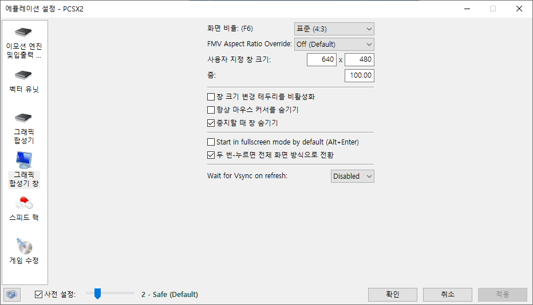Select the 벡터 유닛 chip icon
The image size is (533, 305).
click(23, 75)
